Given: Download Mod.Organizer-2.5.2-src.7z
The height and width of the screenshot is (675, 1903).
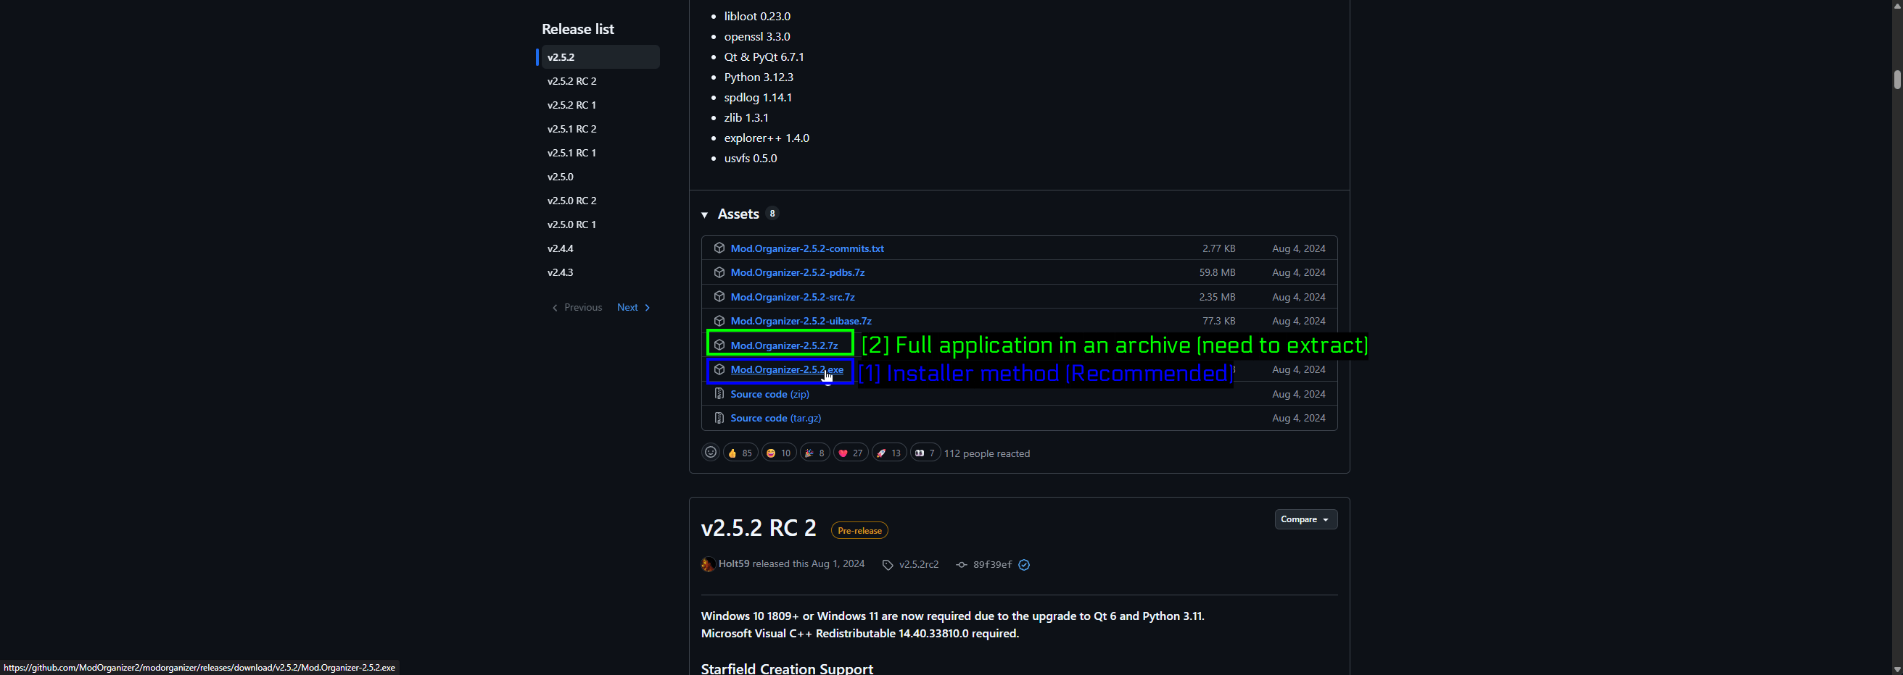Looking at the screenshot, I should (x=792, y=296).
